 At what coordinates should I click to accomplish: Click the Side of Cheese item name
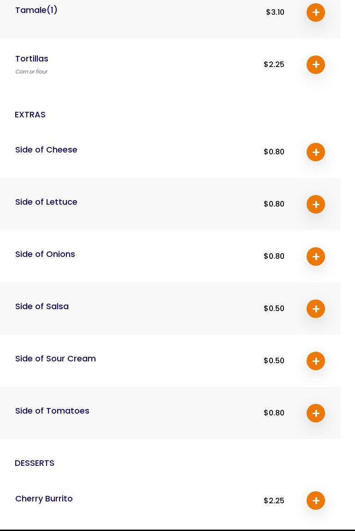[46, 150]
